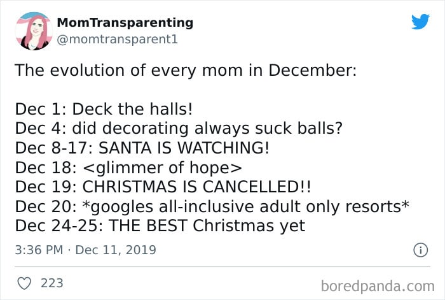Viewport: 445px width, 300px height.
Task: Like the tweet with the heart icon
Action: point(24,283)
